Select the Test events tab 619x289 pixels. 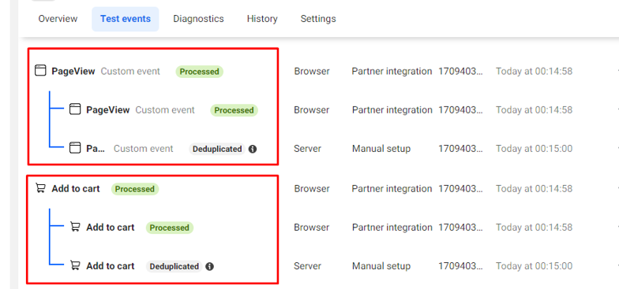click(126, 19)
